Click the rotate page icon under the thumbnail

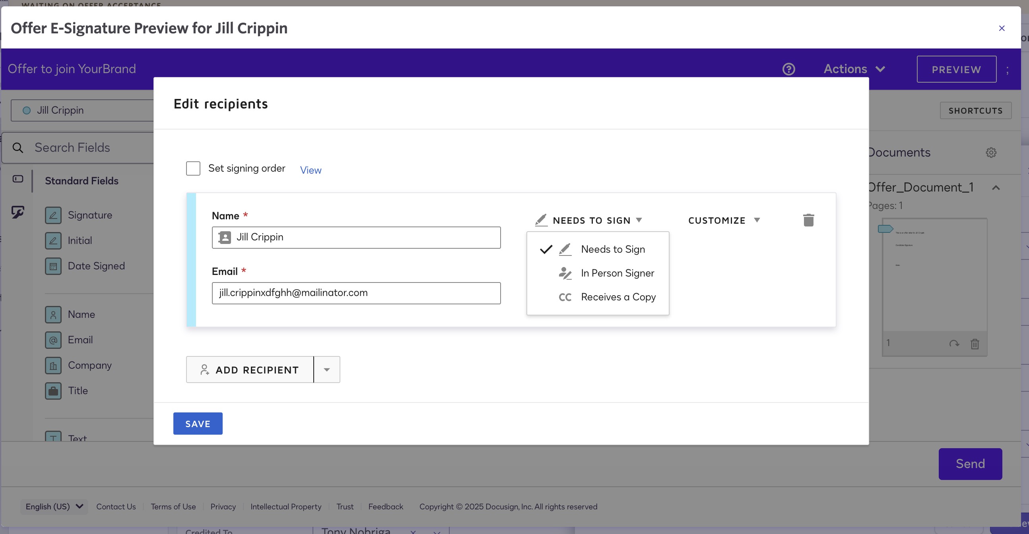[954, 344]
